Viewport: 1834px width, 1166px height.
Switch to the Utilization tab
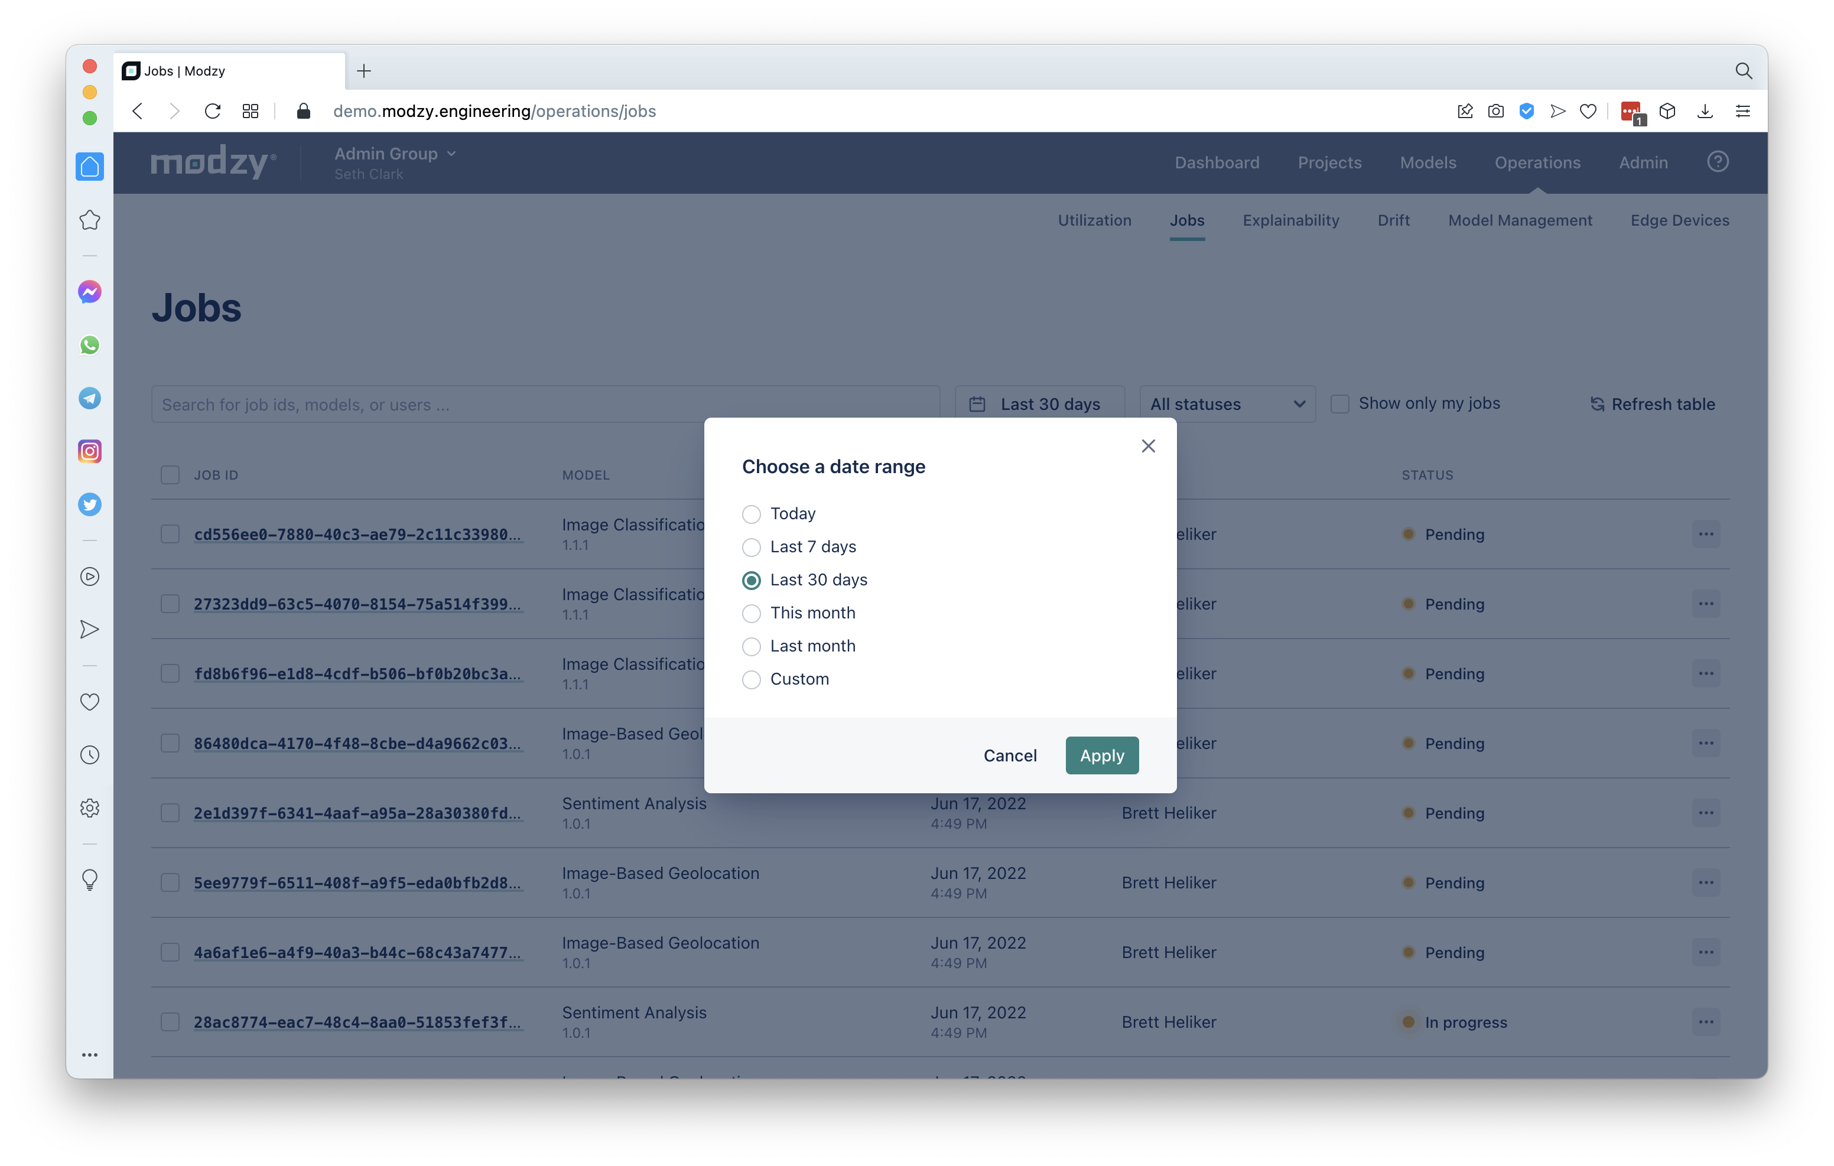(1094, 220)
